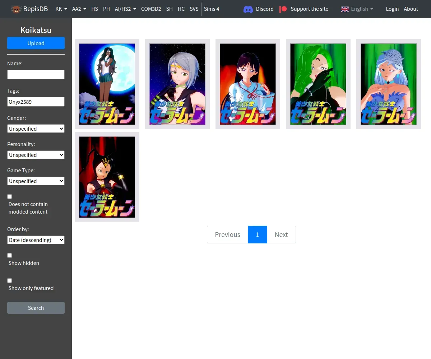431x359 pixels.
Task: Open the English language dropdown
Action: coord(362,9)
